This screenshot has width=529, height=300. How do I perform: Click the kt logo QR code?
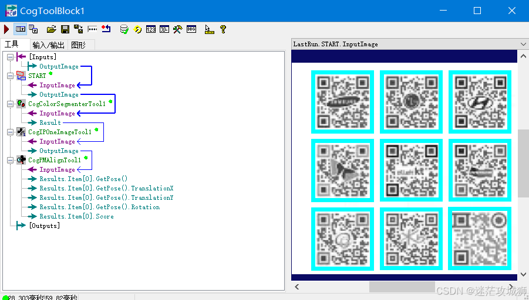point(411,171)
